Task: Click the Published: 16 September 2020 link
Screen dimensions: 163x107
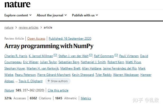Action: click(x=70, y=39)
